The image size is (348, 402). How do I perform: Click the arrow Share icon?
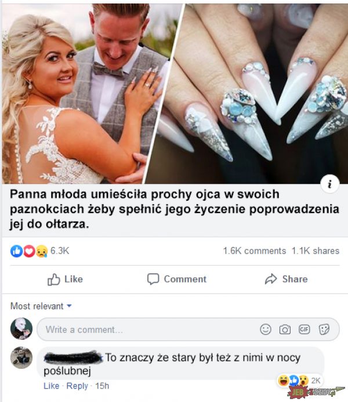pyautogui.click(x=271, y=279)
